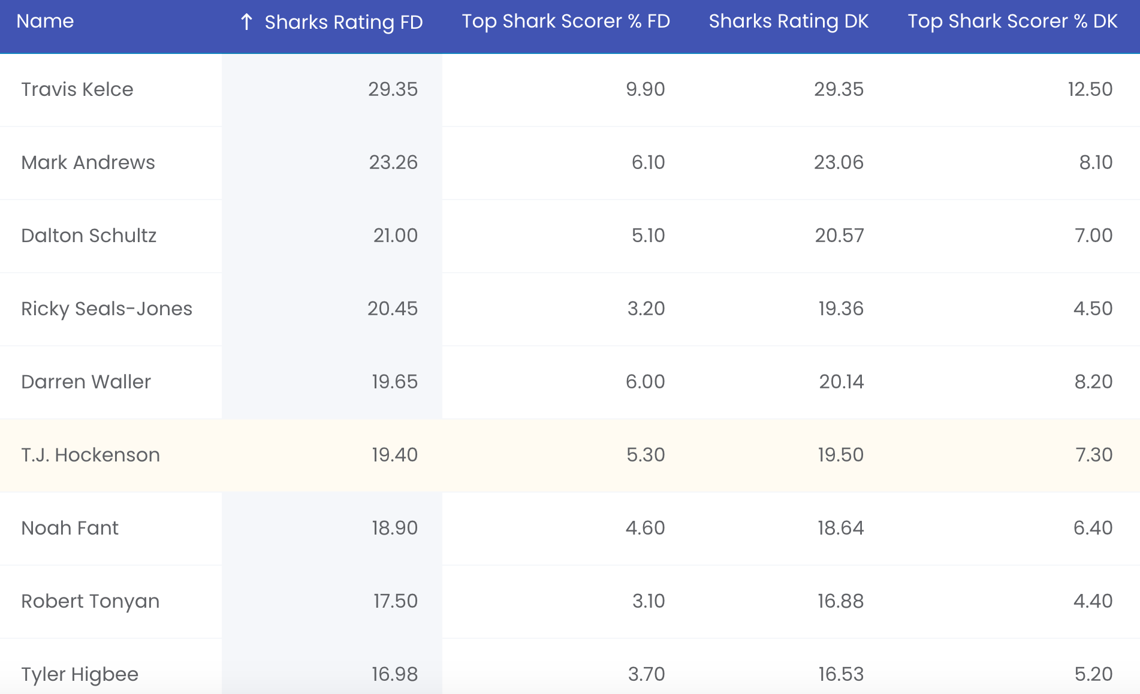Click Travis Kelce's 29.35 FD rating cell
The image size is (1140, 694).
332,90
